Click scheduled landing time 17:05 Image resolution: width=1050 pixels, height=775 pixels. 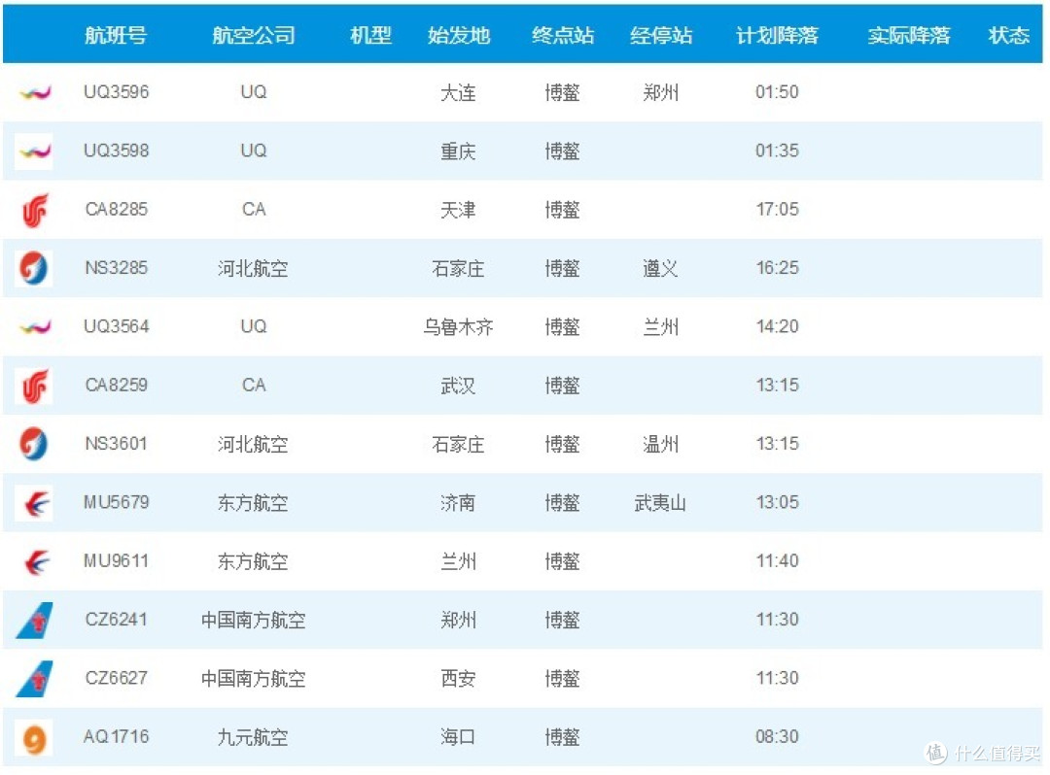click(777, 210)
